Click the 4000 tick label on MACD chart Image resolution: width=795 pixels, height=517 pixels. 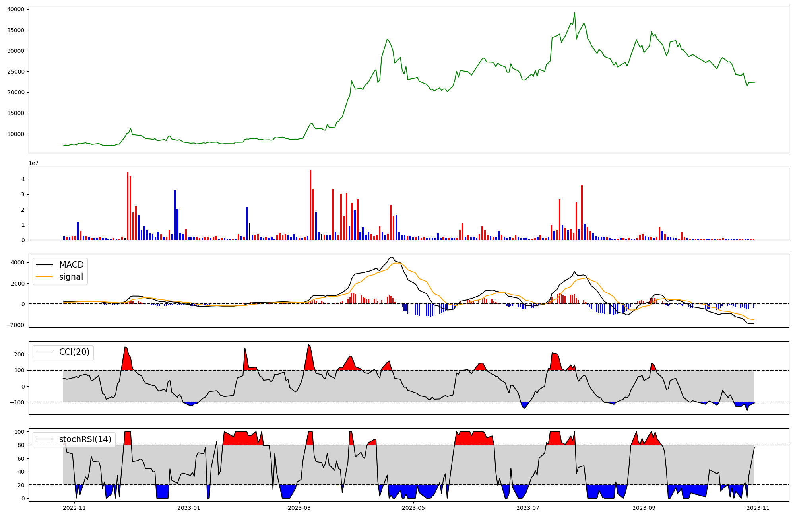[x=17, y=262]
